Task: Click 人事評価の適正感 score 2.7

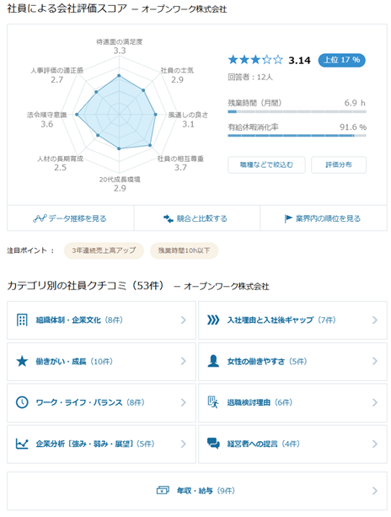Action: tap(56, 79)
